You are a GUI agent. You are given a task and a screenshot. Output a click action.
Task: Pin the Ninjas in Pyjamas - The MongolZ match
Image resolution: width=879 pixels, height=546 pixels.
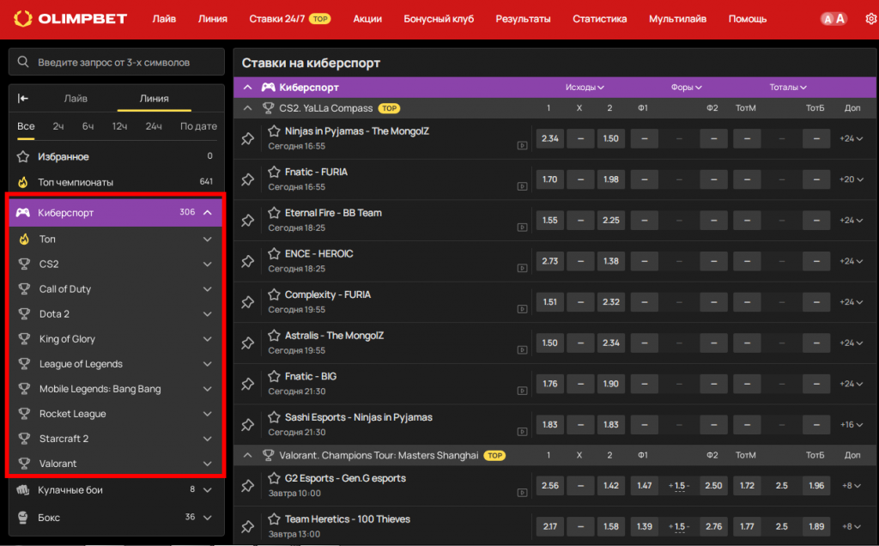click(x=248, y=138)
